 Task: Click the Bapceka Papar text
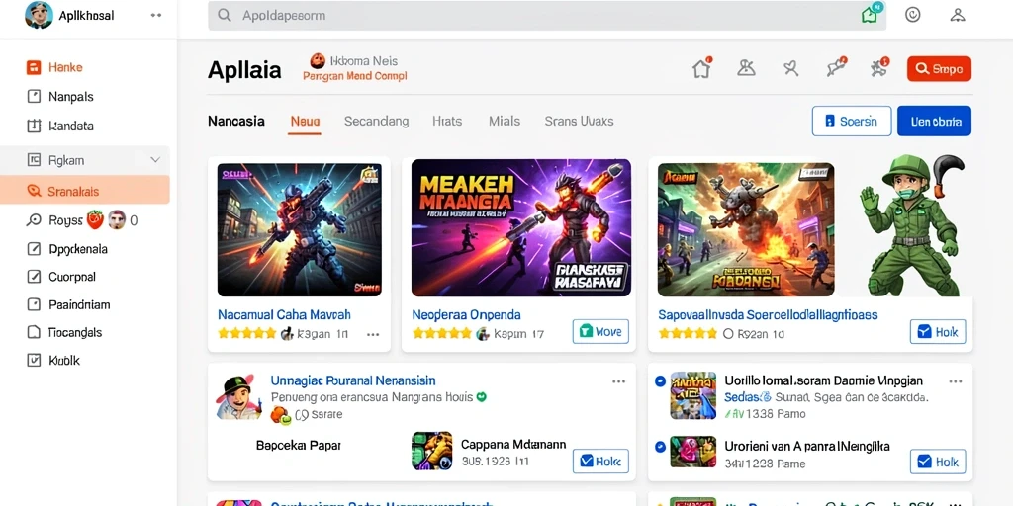pyautogui.click(x=299, y=446)
